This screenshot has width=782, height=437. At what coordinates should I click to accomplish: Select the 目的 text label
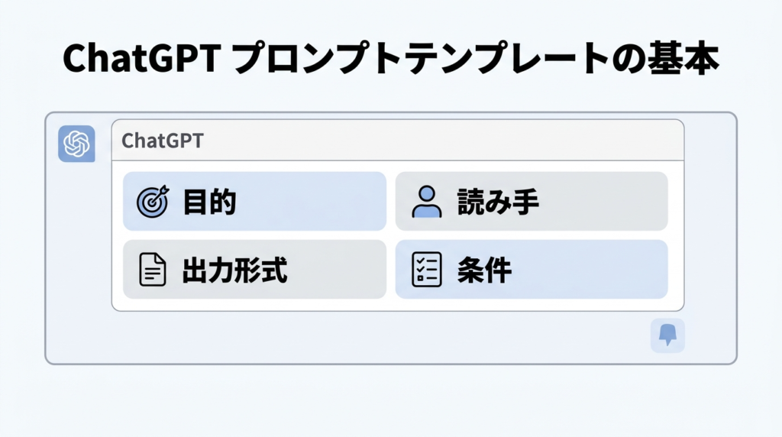(x=208, y=202)
